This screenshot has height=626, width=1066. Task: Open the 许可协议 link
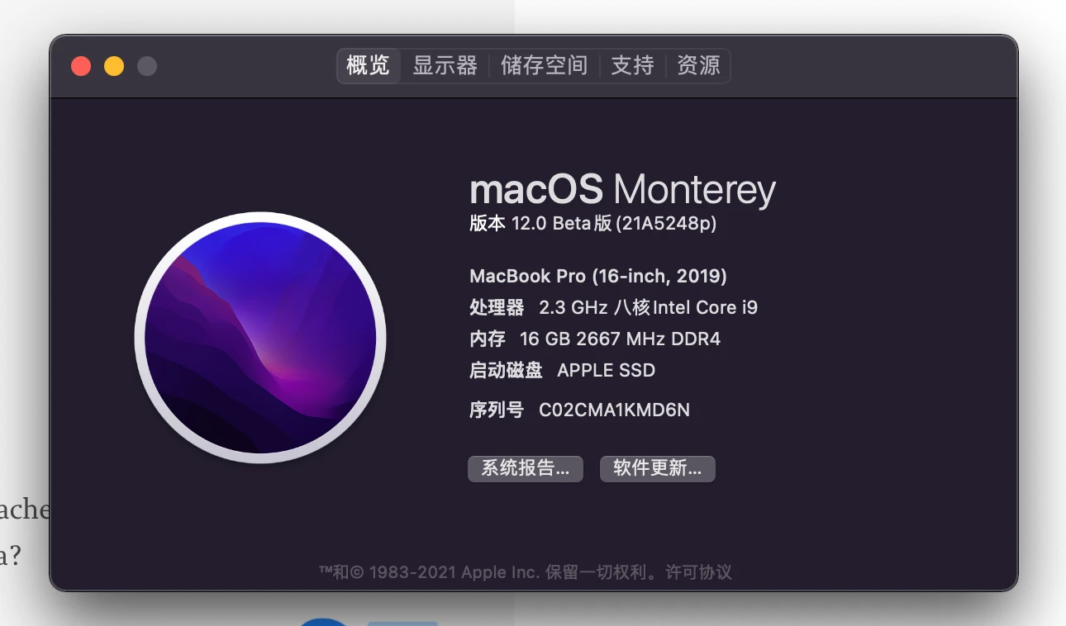698,572
